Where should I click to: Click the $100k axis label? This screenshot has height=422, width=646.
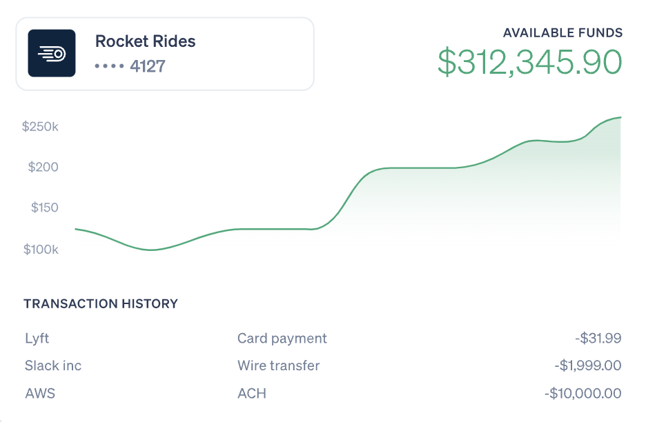click(41, 249)
